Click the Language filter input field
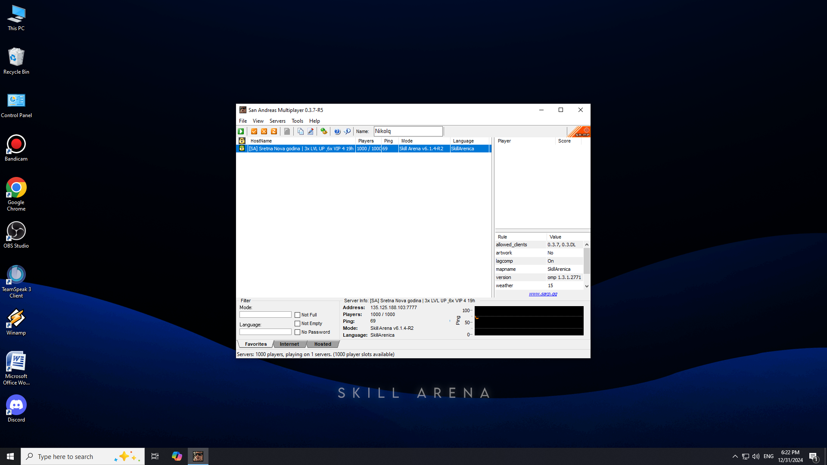 pyautogui.click(x=265, y=332)
